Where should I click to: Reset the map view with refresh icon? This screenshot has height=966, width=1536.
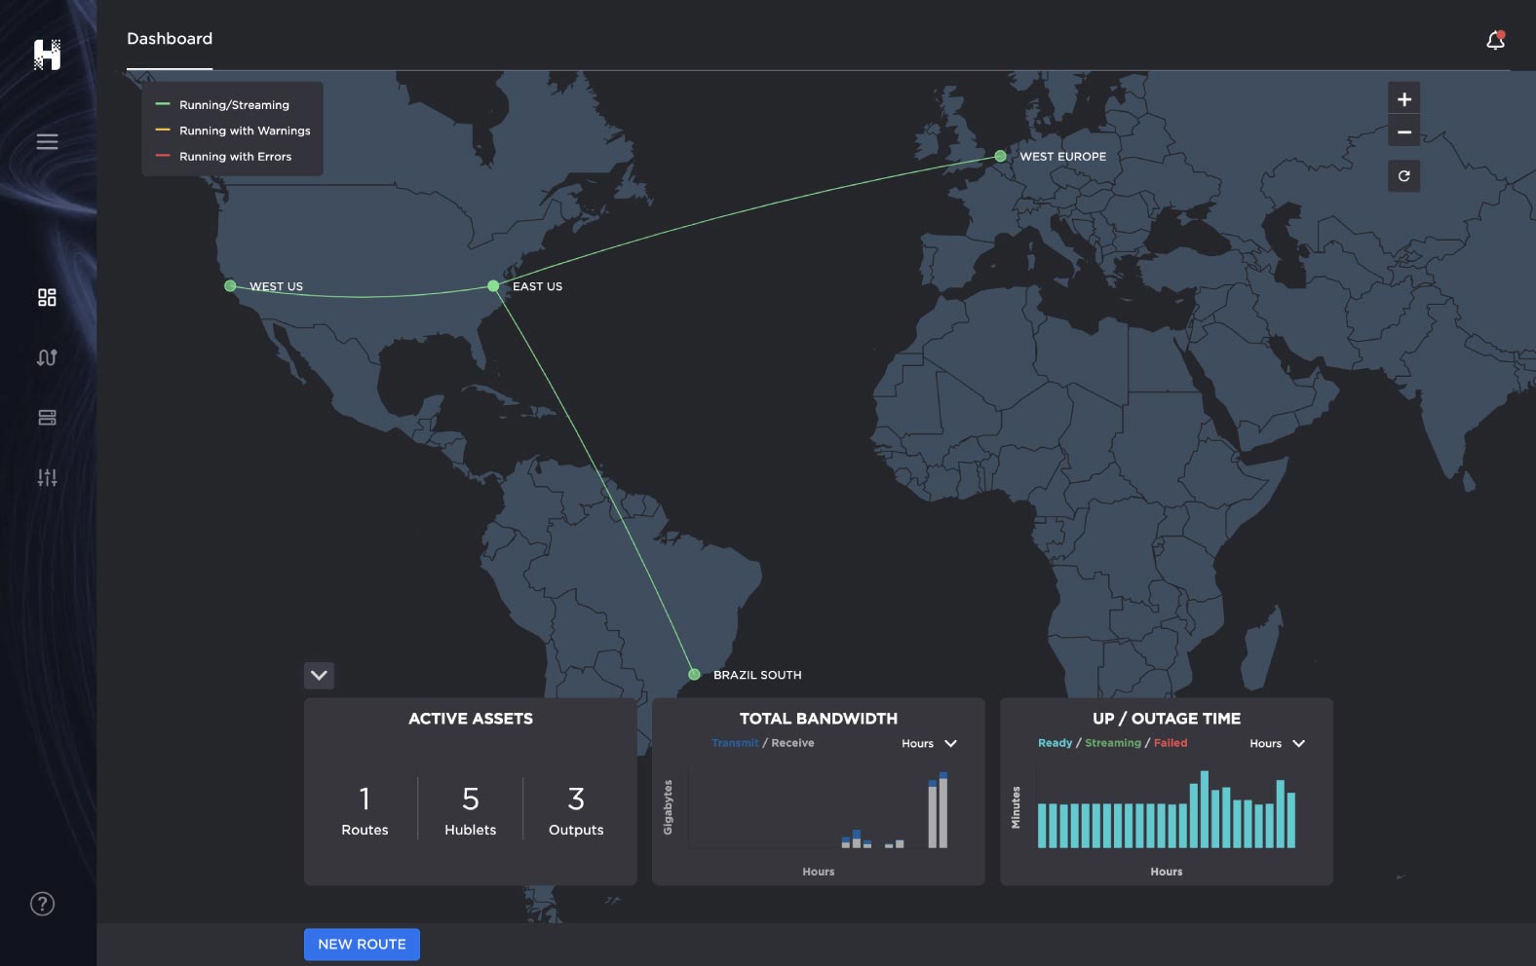(1403, 176)
